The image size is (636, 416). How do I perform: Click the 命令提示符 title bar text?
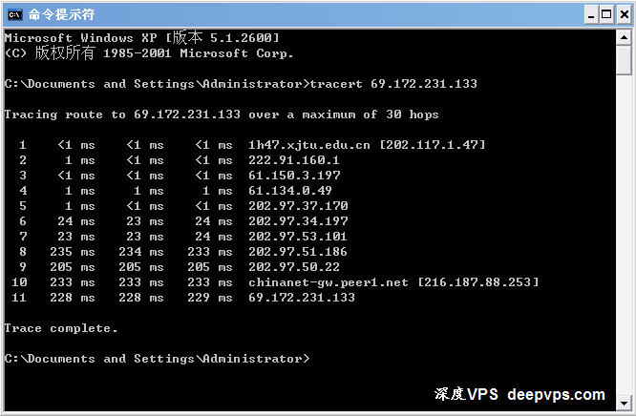point(61,15)
